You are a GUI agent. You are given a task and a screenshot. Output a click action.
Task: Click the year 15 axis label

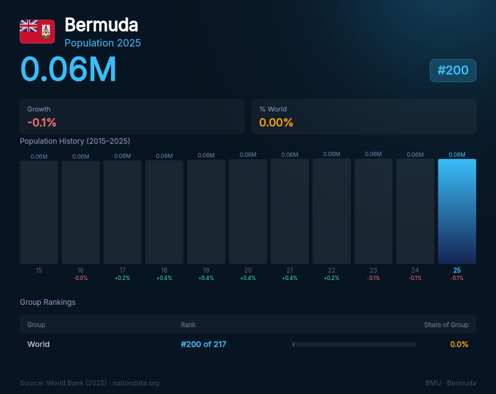pos(38,270)
